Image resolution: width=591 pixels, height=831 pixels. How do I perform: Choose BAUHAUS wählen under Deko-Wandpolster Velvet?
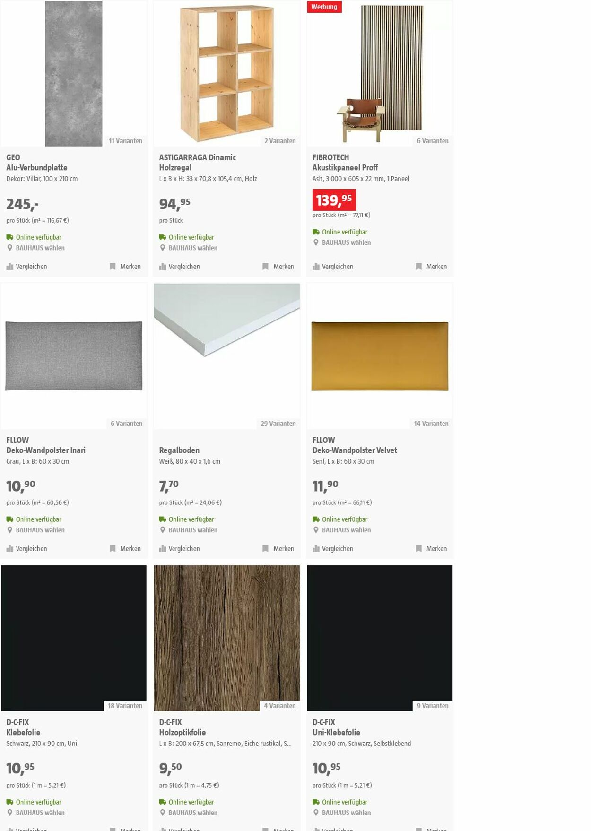346,530
